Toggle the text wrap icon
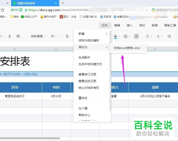This screenshot has height=141, width=178. click(x=169, y=36)
